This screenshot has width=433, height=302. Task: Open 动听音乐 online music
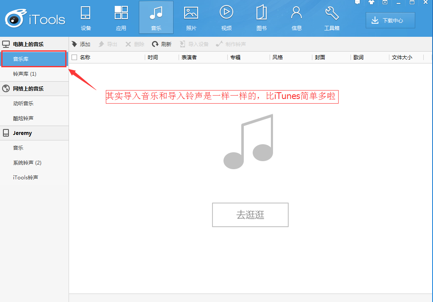point(34,104)
